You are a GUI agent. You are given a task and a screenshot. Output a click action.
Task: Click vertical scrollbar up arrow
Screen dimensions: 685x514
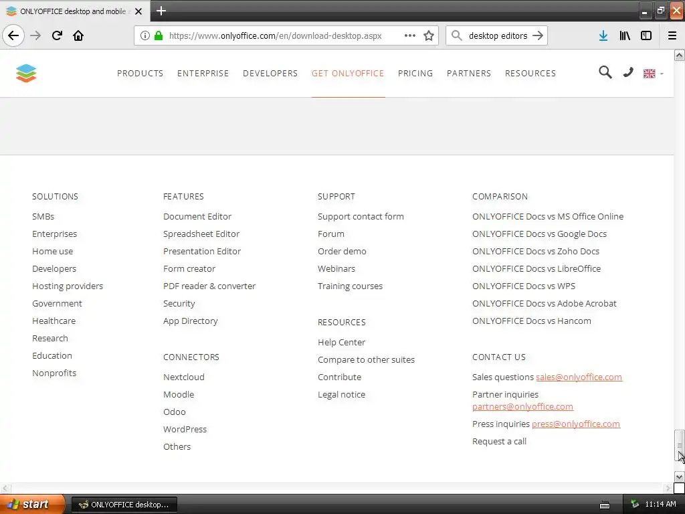[679, 55]
